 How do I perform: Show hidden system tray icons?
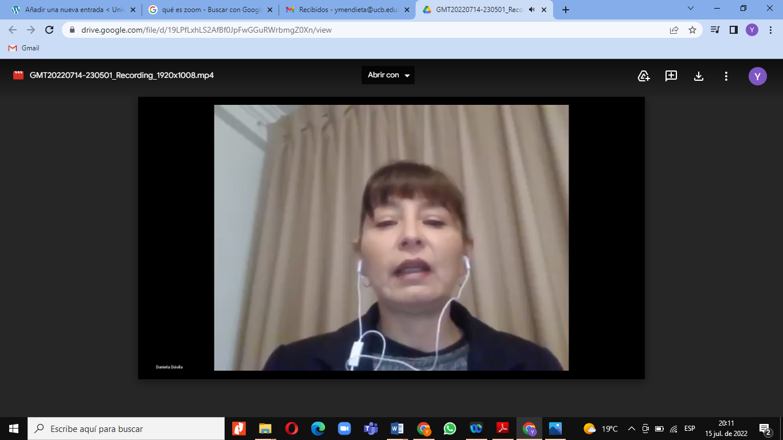click(632, 429)
